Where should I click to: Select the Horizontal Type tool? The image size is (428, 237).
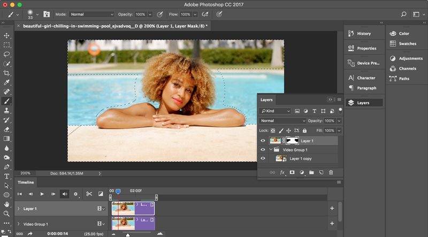6,177
